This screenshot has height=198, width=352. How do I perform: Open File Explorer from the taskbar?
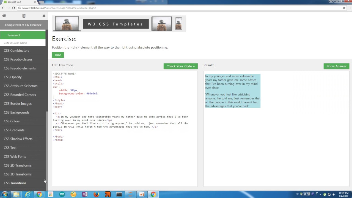click(x=16, y=194)
